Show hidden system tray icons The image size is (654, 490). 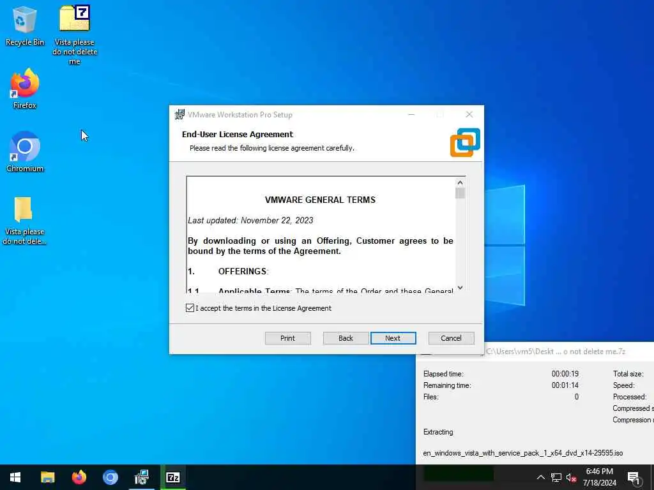tap(540, 477)
